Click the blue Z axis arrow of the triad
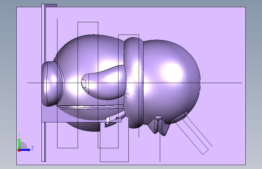262x169 pixels. coord(25,150)
